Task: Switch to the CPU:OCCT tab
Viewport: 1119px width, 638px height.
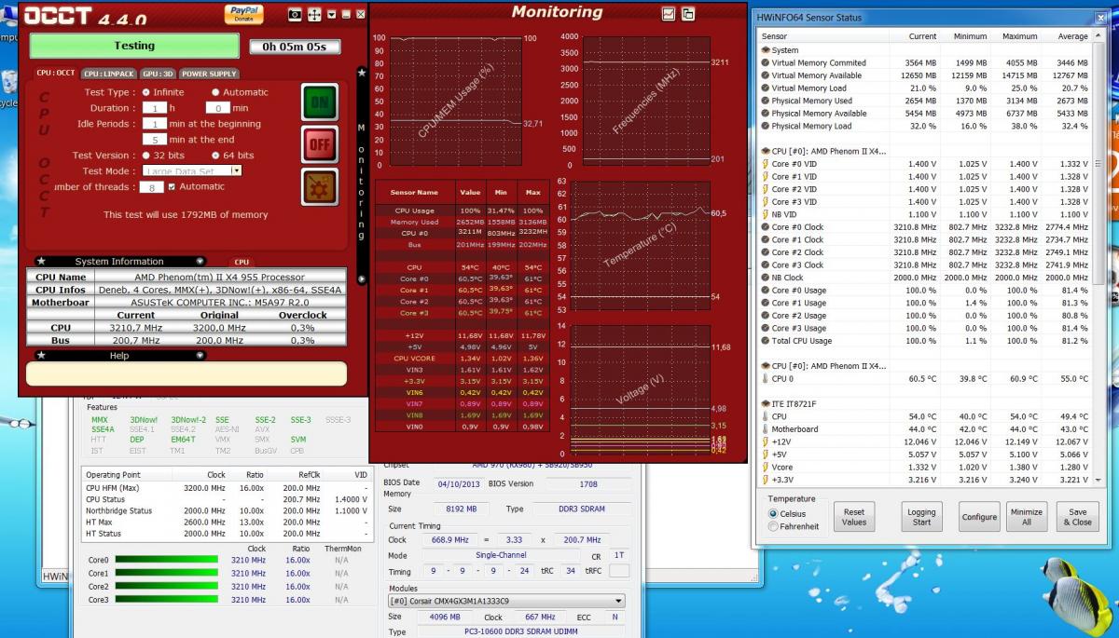Action: (56, 74)
